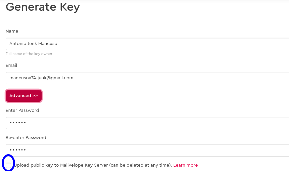Click the "Mailvelope Key Server" label text
Image resolution: width=289 pixels, height=171 pixels.
coord(84,165)
